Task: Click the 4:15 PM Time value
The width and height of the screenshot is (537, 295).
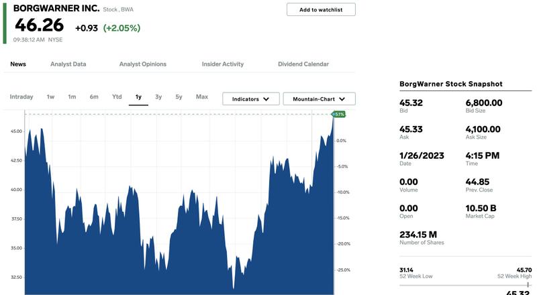Action: (483, 156)
